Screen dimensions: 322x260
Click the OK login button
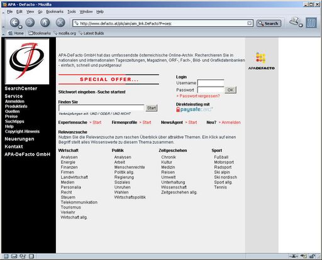pyautogui.click(x=231, y=90)
